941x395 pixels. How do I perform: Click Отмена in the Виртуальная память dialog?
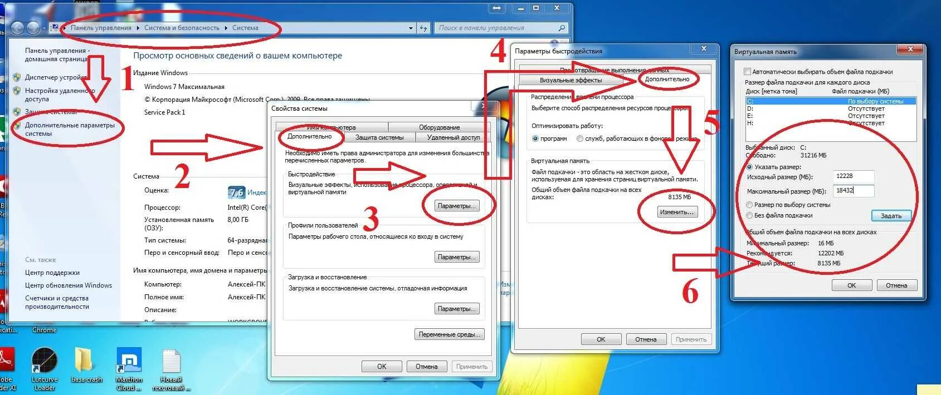(x=896, y=285)
